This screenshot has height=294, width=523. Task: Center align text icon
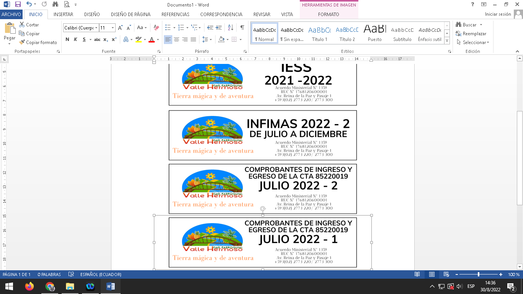click(177, 39)
